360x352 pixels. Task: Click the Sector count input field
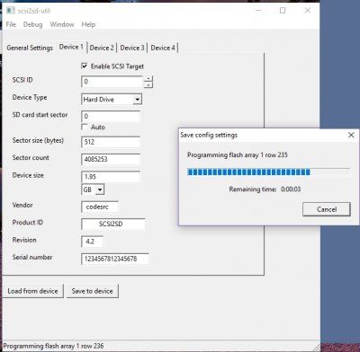click(x=111, y=159)
